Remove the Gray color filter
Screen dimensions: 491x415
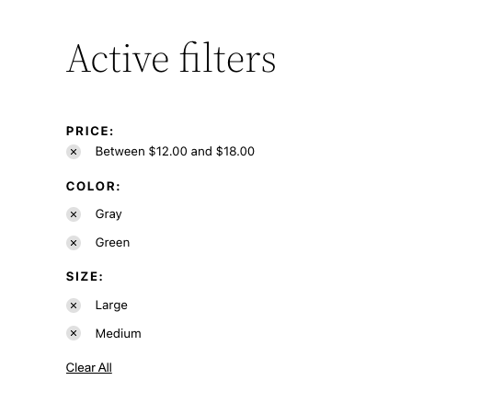pyautogui.click(x=74, y=214)
